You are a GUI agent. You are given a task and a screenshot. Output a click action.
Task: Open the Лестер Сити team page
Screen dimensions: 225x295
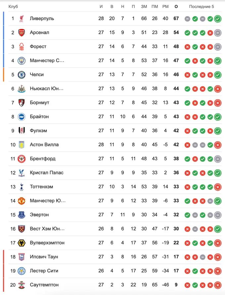pos(44,271)
